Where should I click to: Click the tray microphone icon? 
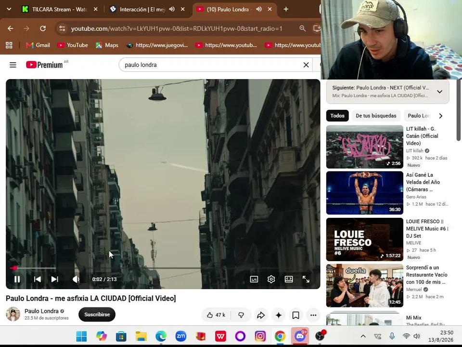pyautogui.click(x=392, y=336)
